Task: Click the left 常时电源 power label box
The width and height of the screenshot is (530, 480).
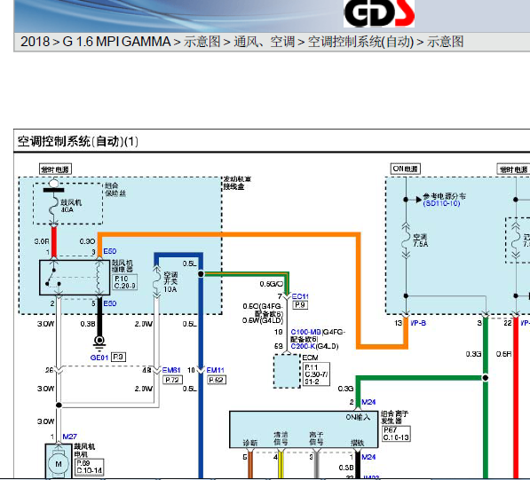Action: click(x=55, y=169)
